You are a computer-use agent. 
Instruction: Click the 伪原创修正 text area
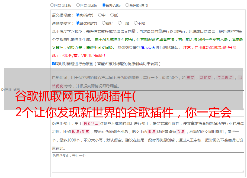click(148, 163)
